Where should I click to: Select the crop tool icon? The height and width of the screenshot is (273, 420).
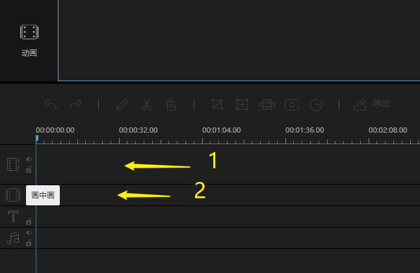coord(217,104)
